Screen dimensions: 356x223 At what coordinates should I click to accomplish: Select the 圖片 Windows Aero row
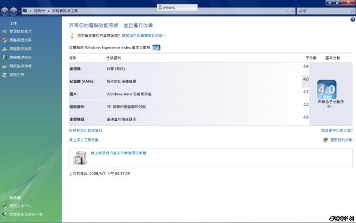pos(189,94)
